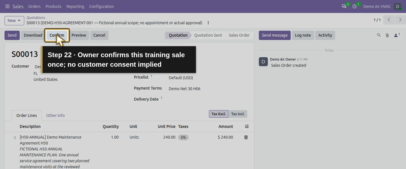Open the Pricelist help tooltip
The width and height of the screenshot is (406, 169).
pyautogui.click(x=151, y=76)
